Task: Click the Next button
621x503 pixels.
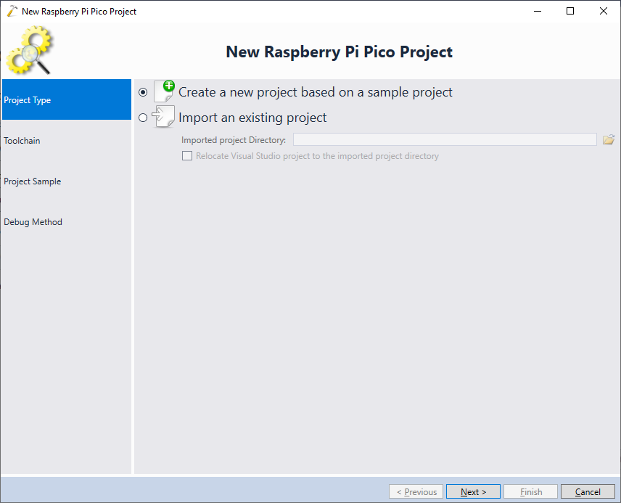Action: 473,491
